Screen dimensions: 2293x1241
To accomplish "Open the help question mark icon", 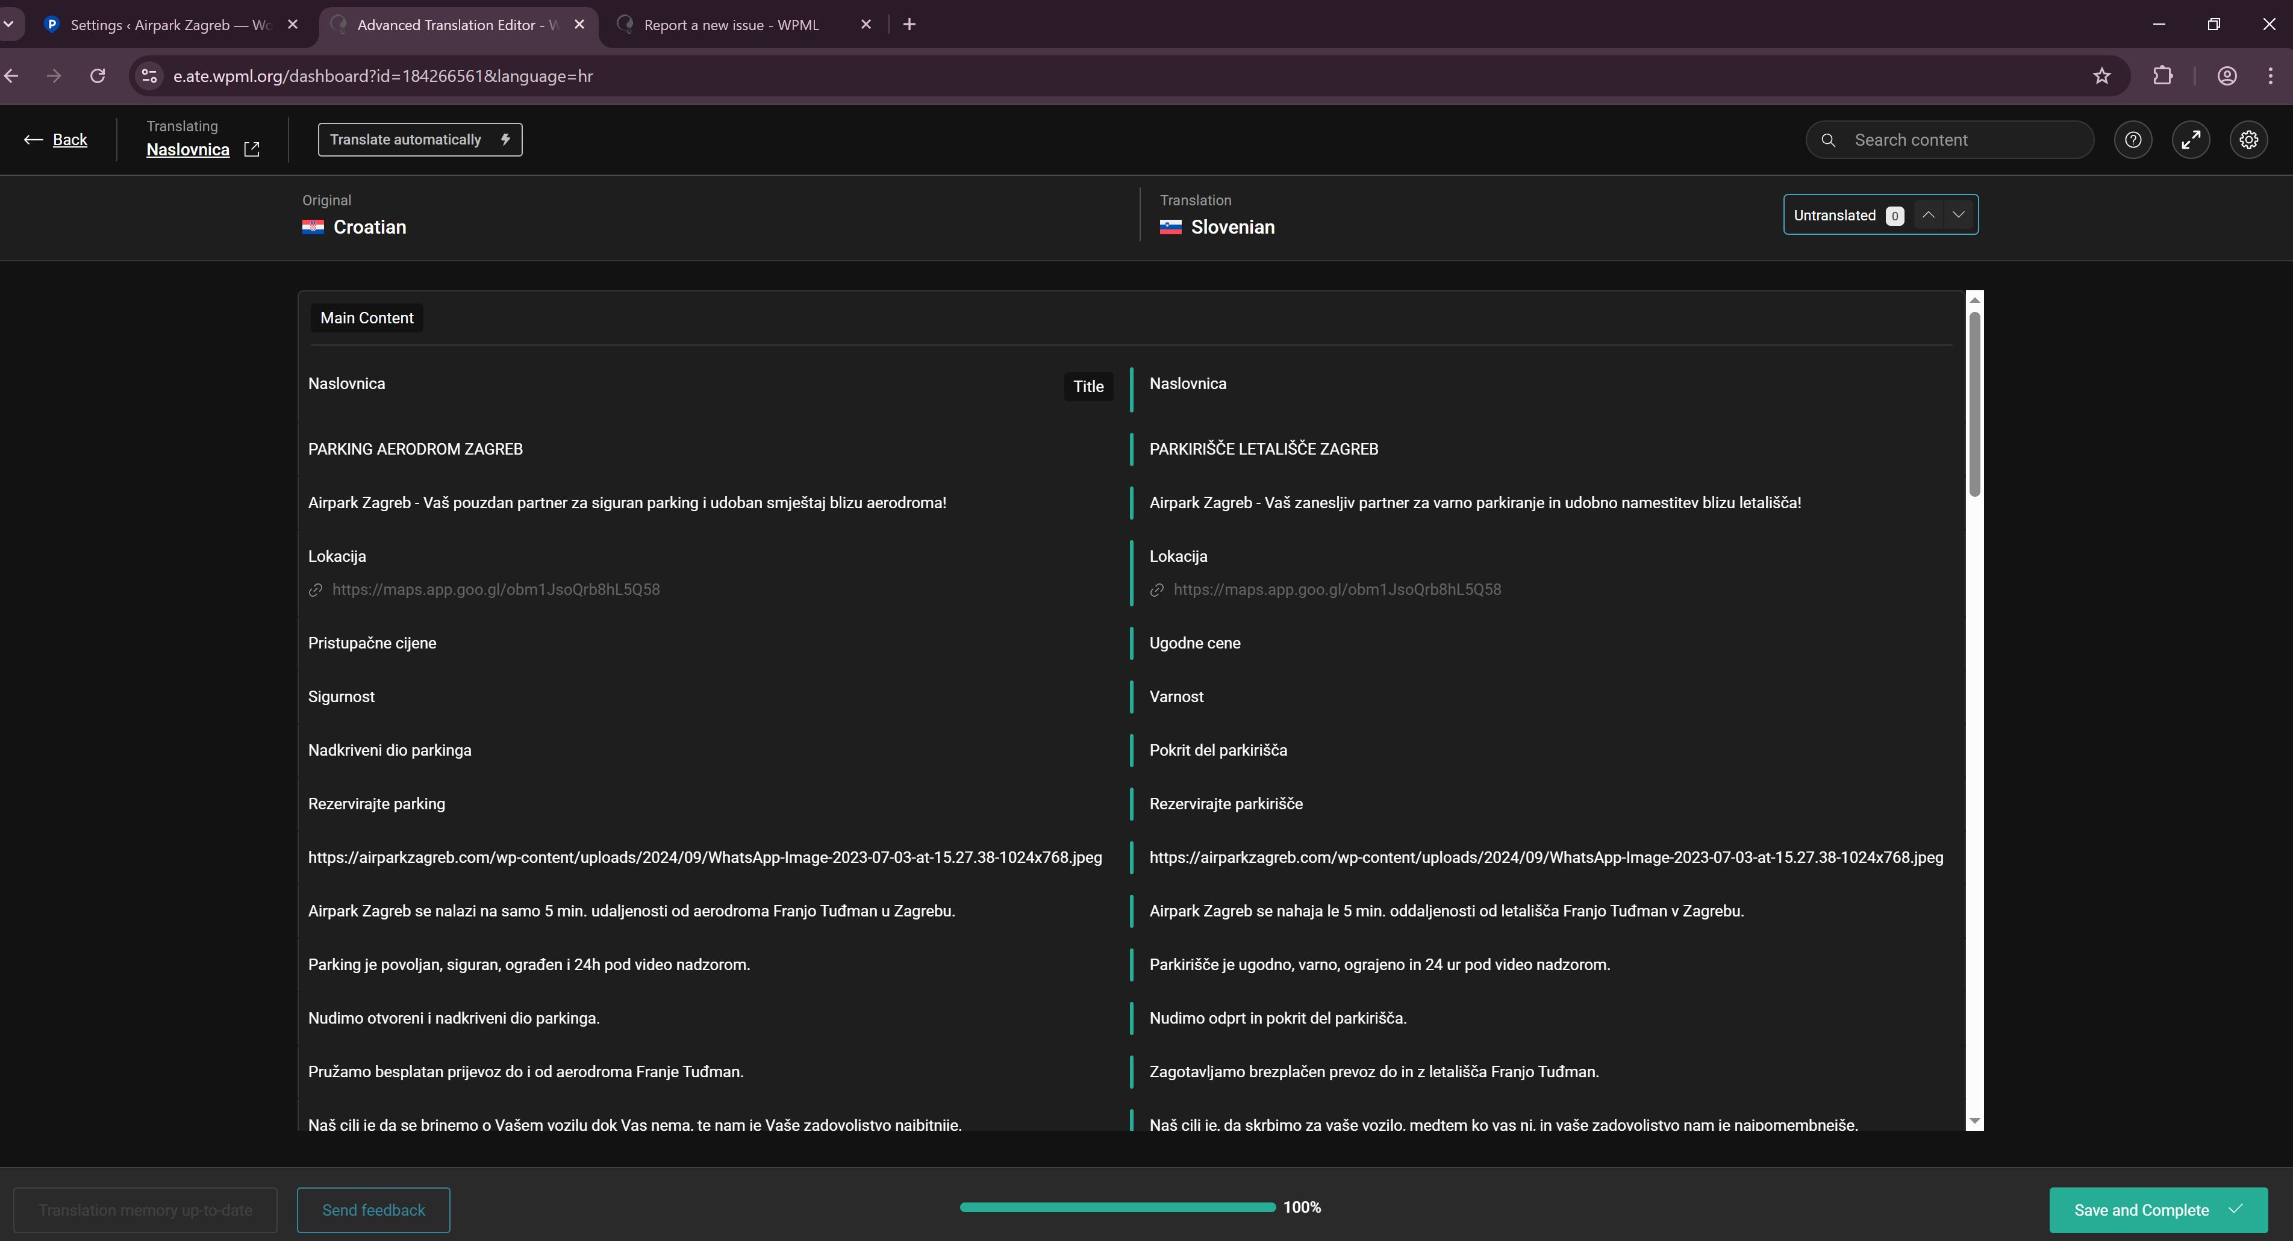I will point(2133,140).
